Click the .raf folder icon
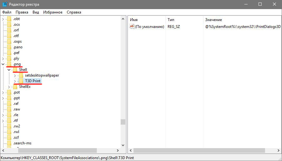The height and width of the screenshot is (161, 282). click(9, 104)
